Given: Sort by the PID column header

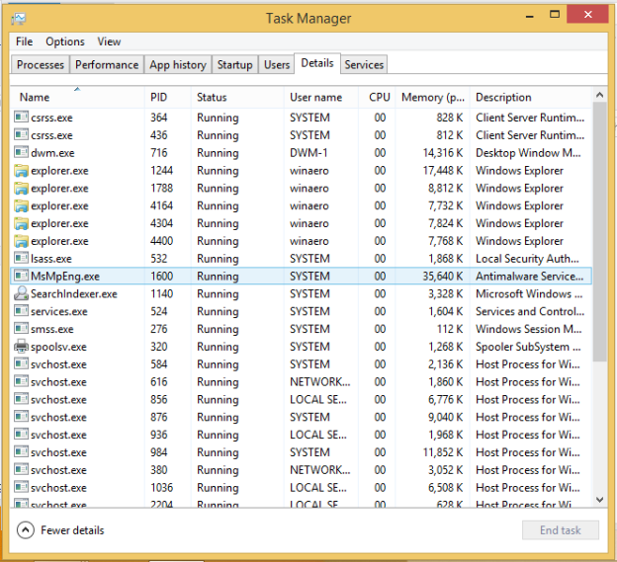Looking at the screenshot, I should pos(168,97).
